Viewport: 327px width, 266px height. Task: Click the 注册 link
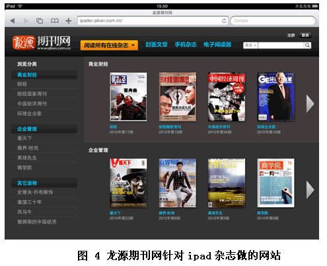click(x=291, y=35)
